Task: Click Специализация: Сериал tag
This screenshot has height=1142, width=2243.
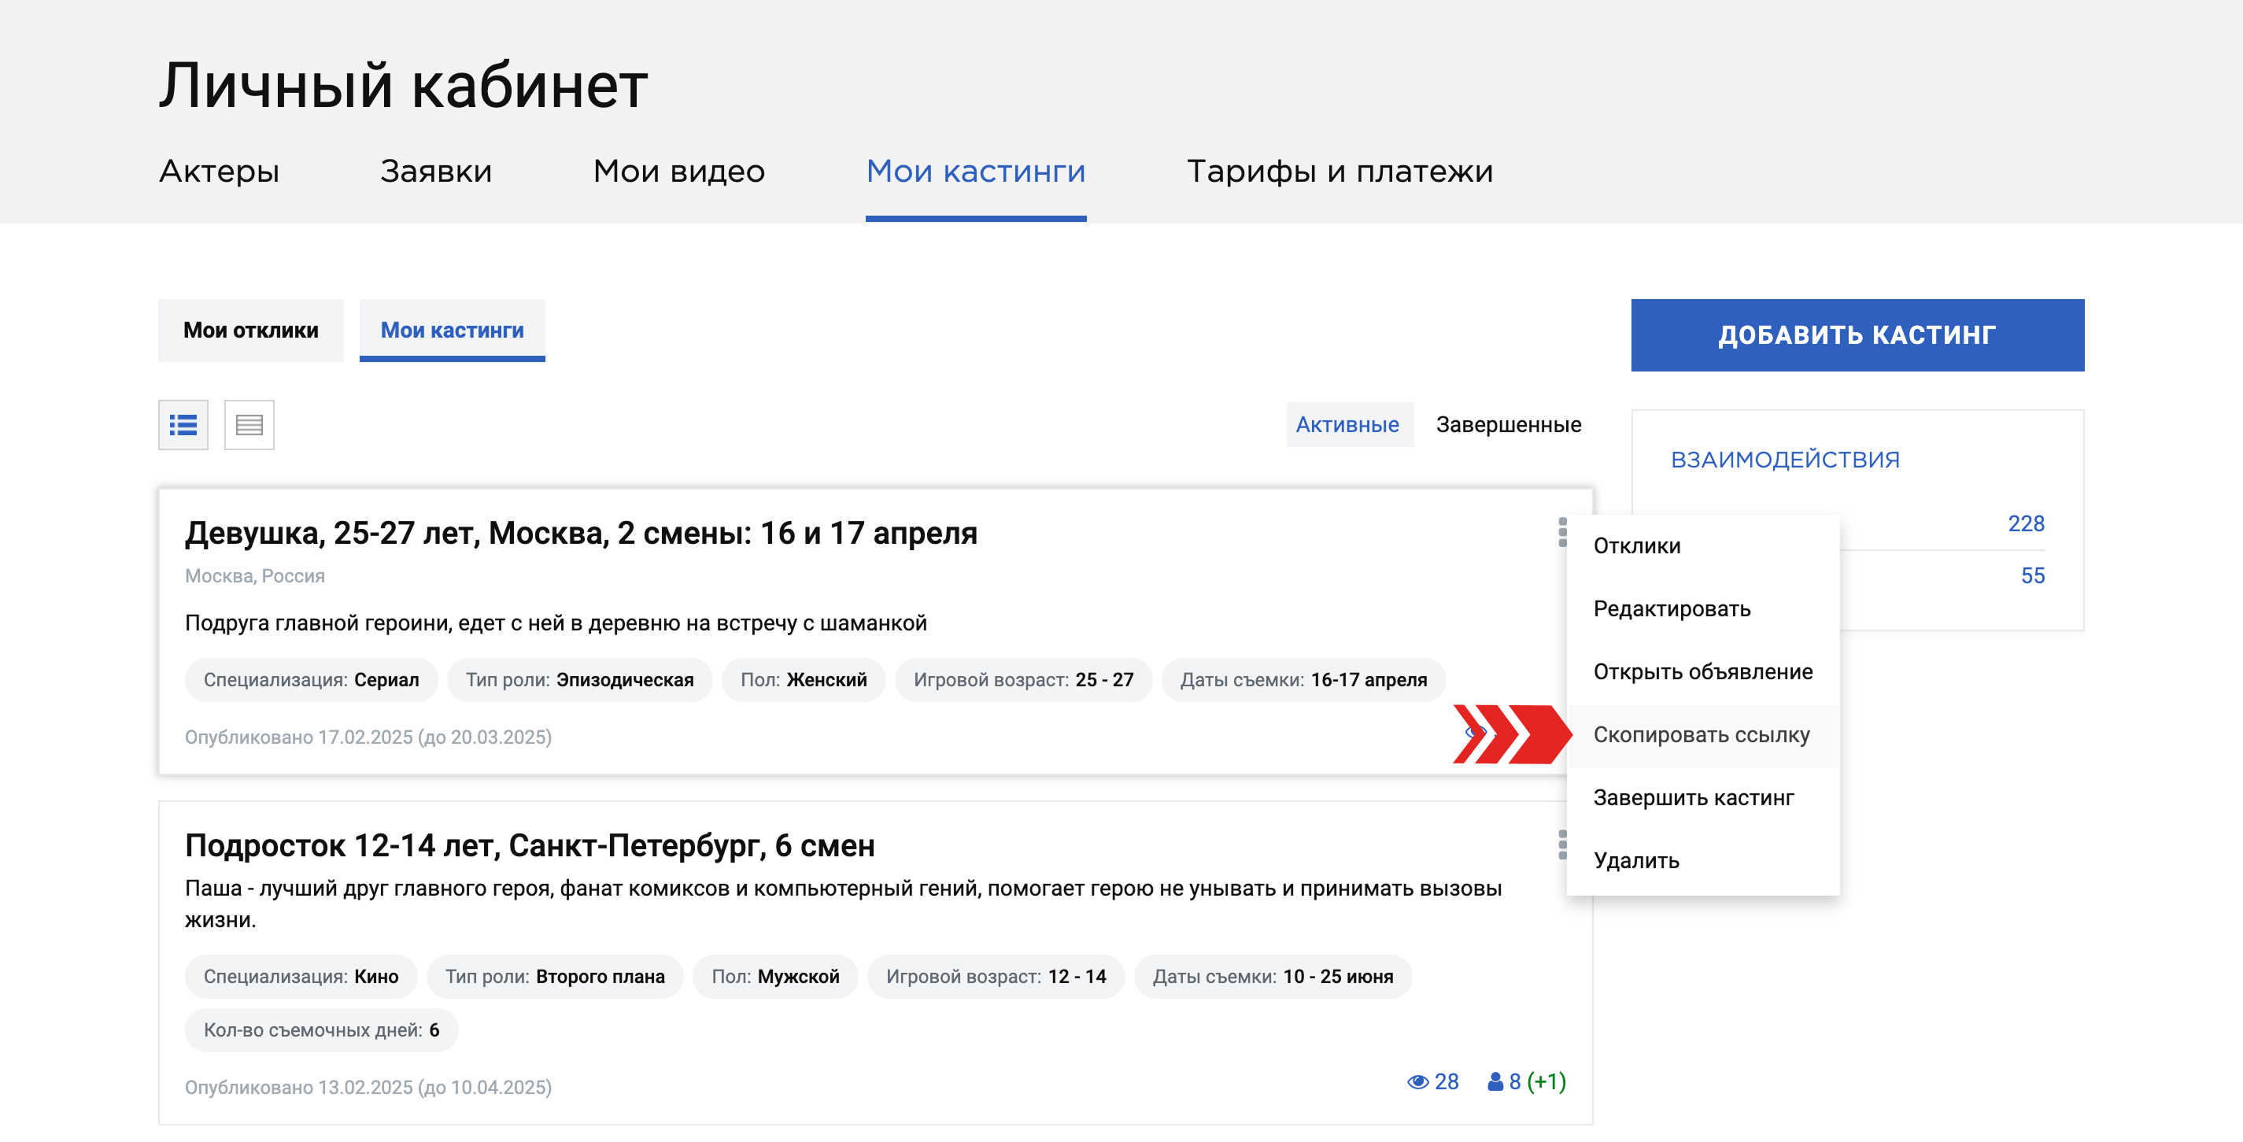Action: [311, 680]
